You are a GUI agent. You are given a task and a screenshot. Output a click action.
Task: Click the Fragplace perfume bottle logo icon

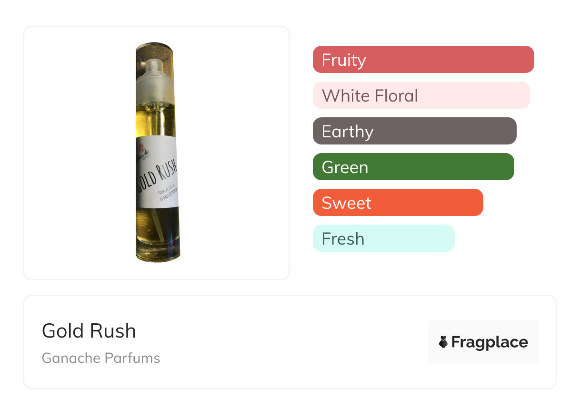pos(443,342)
